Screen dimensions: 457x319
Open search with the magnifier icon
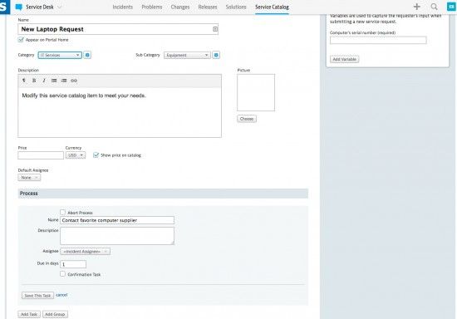434,7
